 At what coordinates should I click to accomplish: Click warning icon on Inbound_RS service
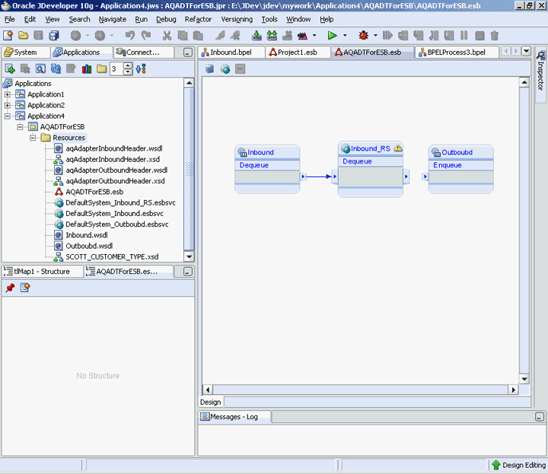398,148
